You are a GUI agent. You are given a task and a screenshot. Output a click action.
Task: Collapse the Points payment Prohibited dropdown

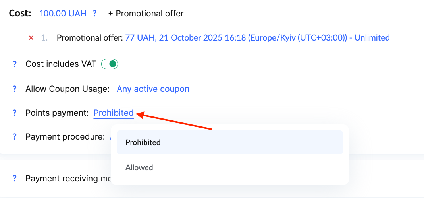click(x=114, y=113)
